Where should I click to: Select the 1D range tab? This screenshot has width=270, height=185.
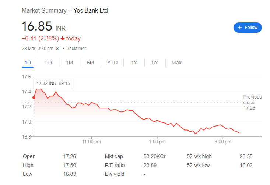(x=28, y=63)
